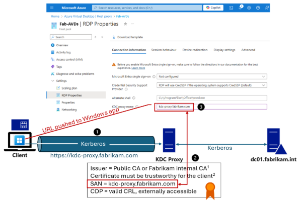
Task: Go to the Home breadcrumb
Action: point(55,17)
